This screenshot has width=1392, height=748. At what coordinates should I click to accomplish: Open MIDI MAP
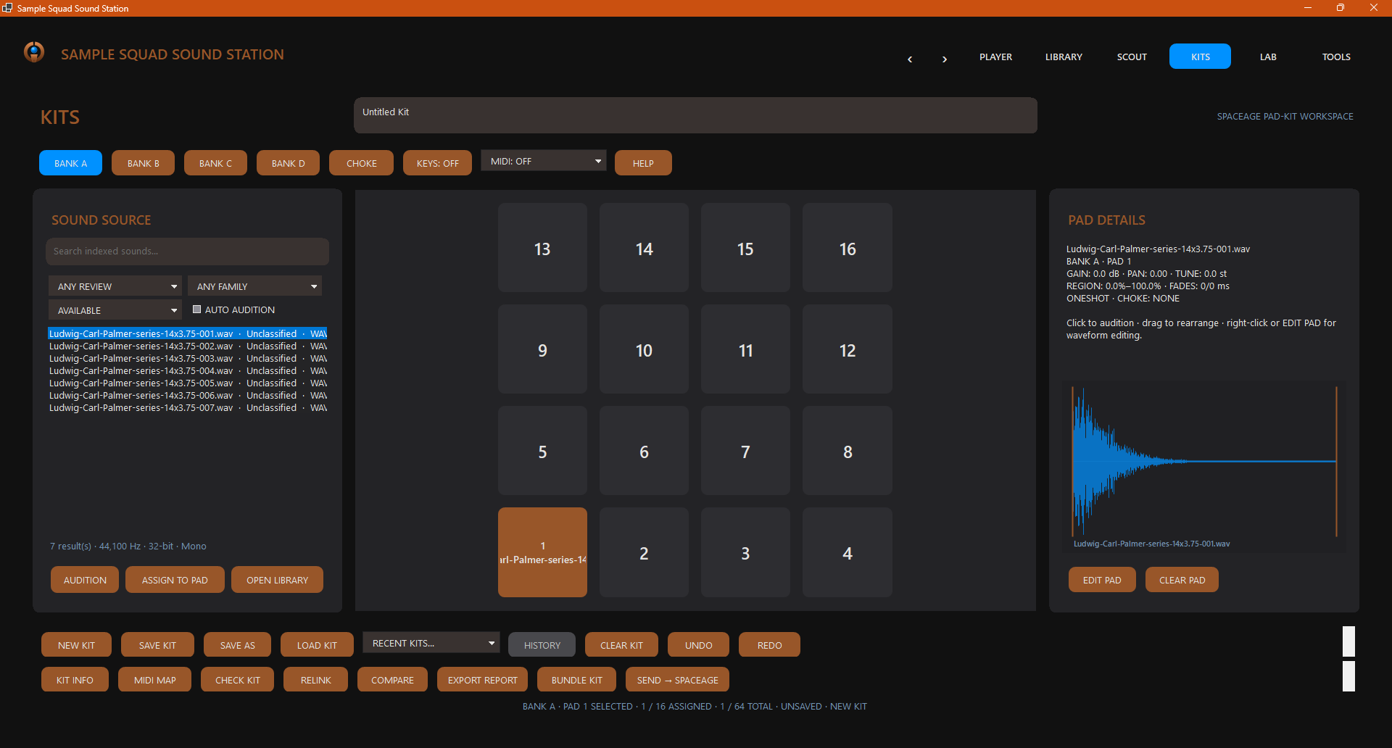click(154, 680)
